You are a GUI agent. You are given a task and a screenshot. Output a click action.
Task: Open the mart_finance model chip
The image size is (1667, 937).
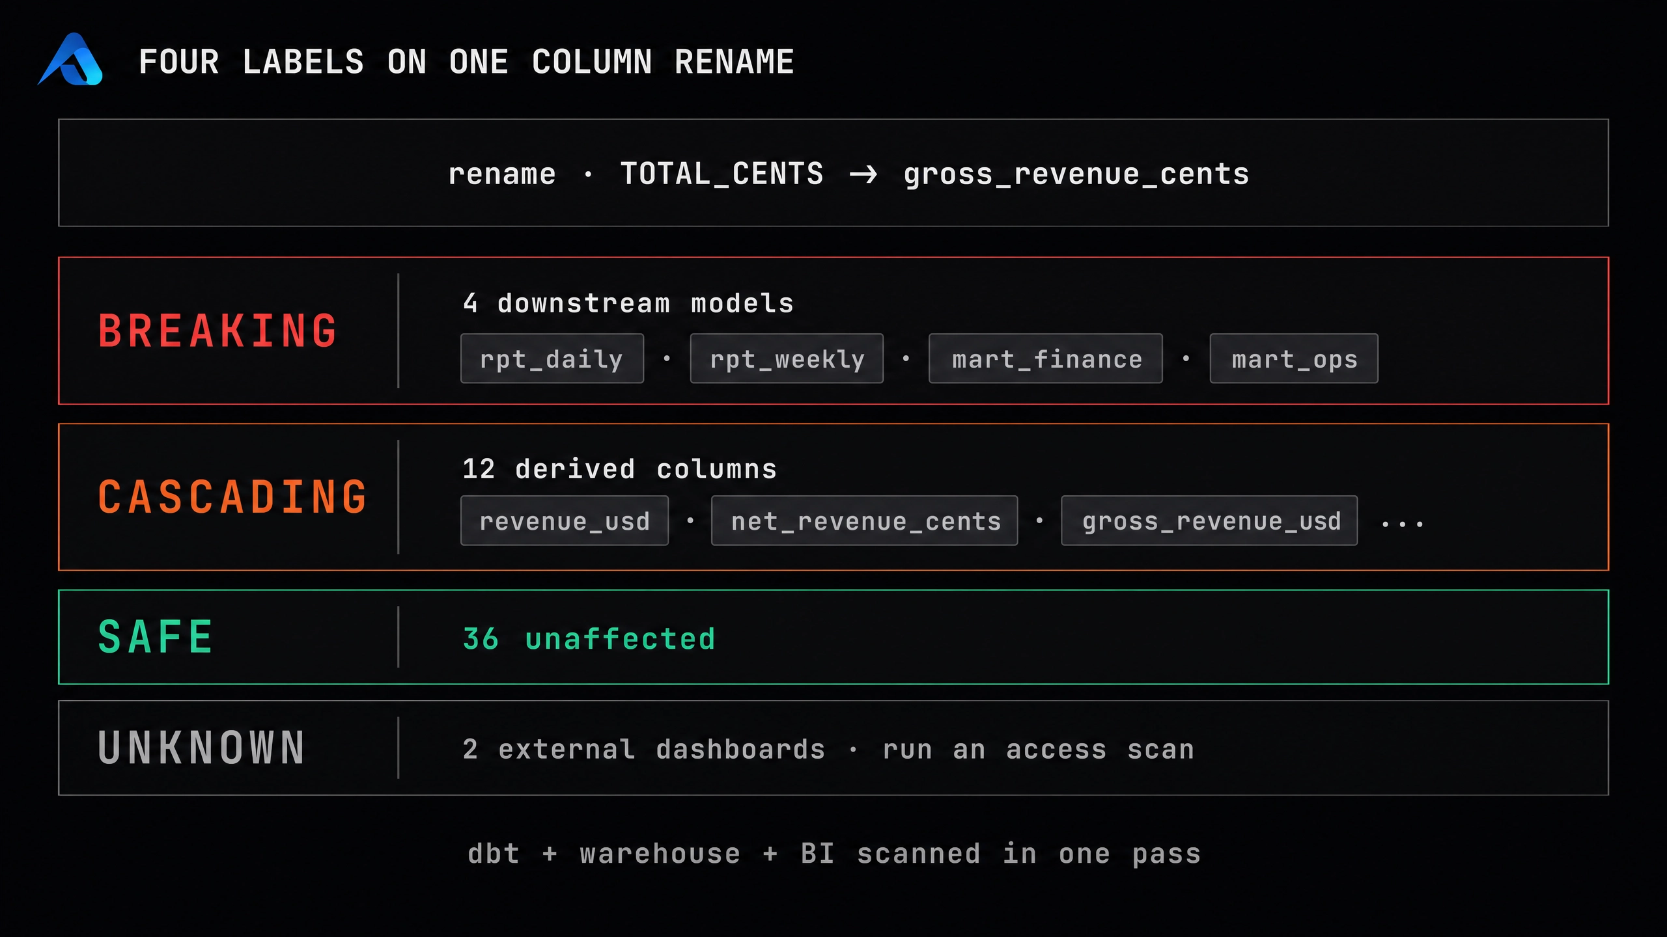click(1046, 359)
